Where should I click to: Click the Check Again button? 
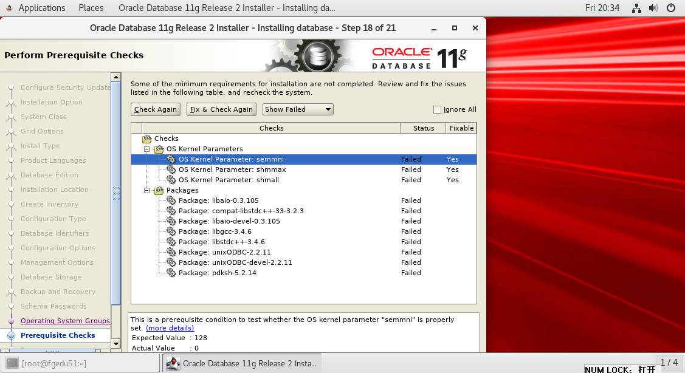[x=156, y=109]
